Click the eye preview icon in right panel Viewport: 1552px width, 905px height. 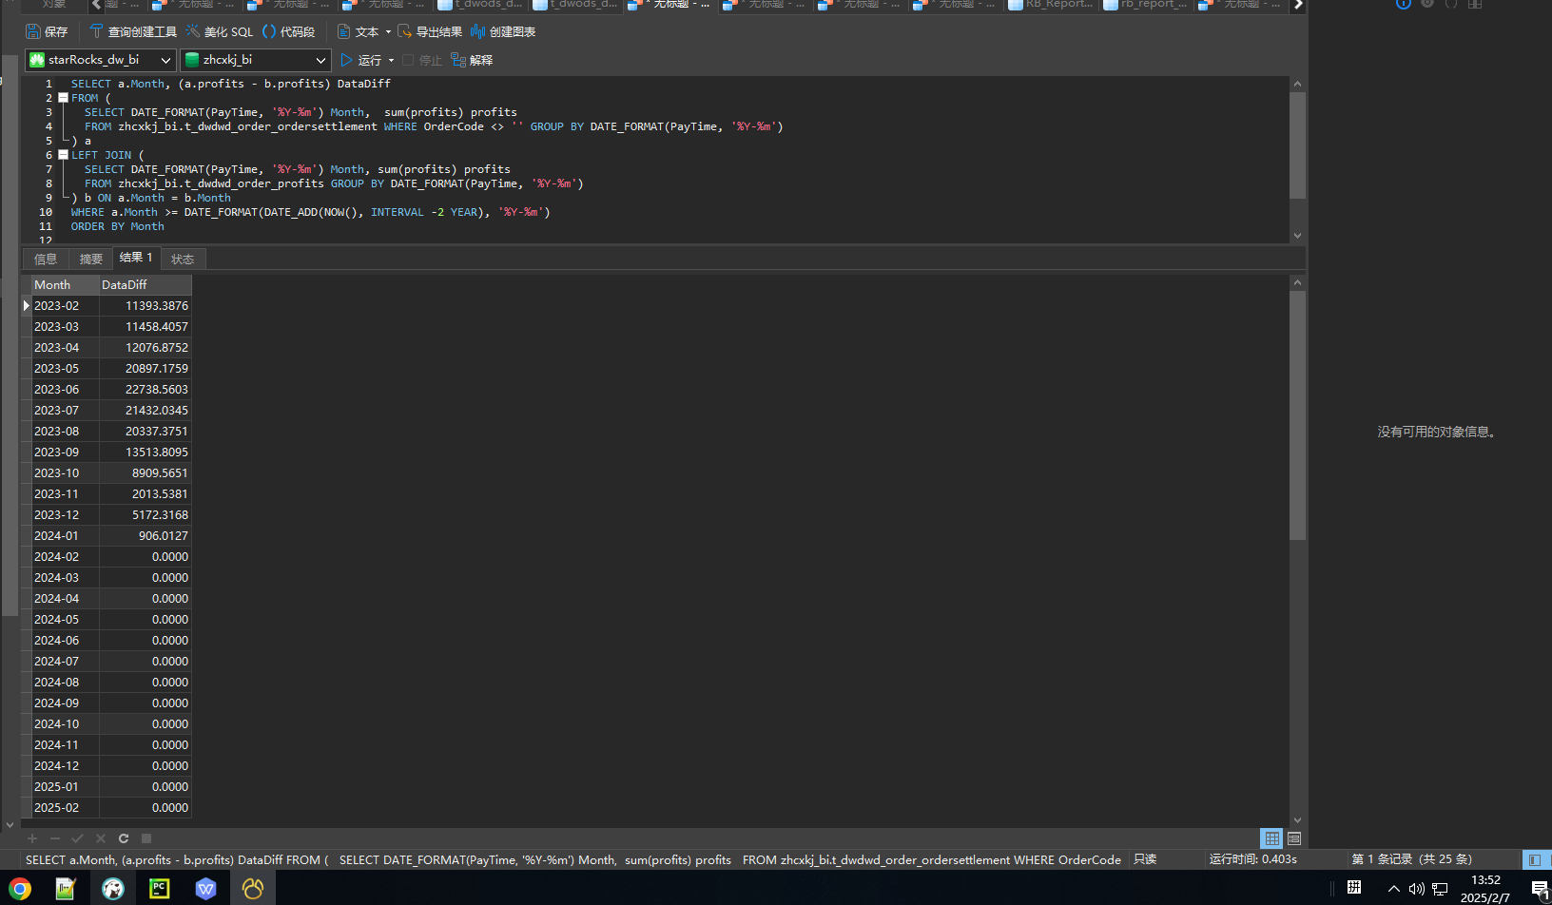pyautogui.click(x=1427, y=3)
